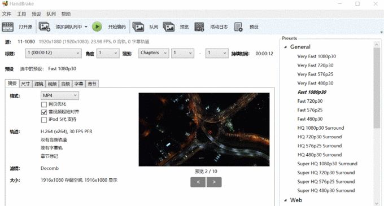Click the presets scrollbar down arrow
384x206 pixels.
click(377, 203)
